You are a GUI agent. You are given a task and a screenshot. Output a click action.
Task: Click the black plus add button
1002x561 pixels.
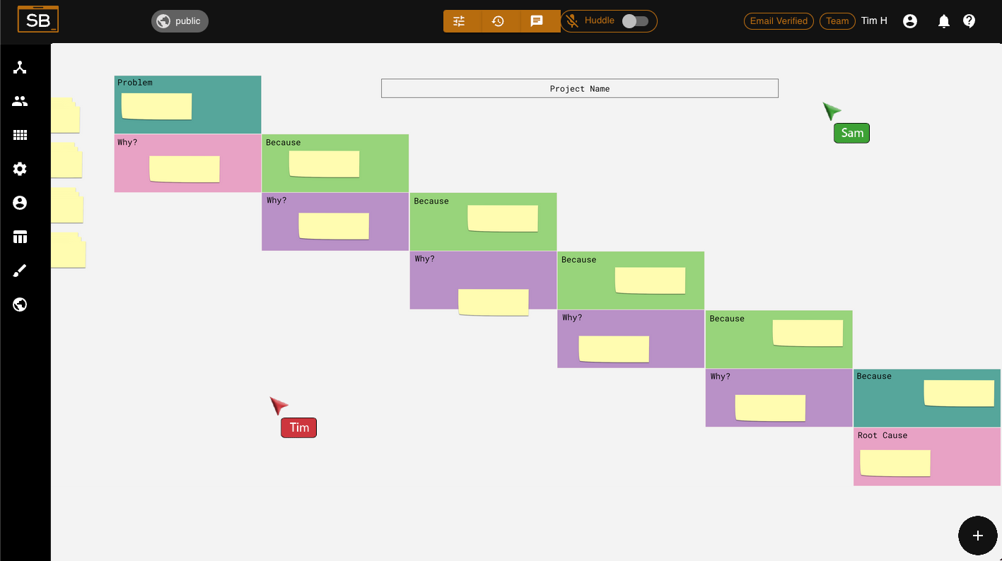pyautogui.click(x=978, y=536)
